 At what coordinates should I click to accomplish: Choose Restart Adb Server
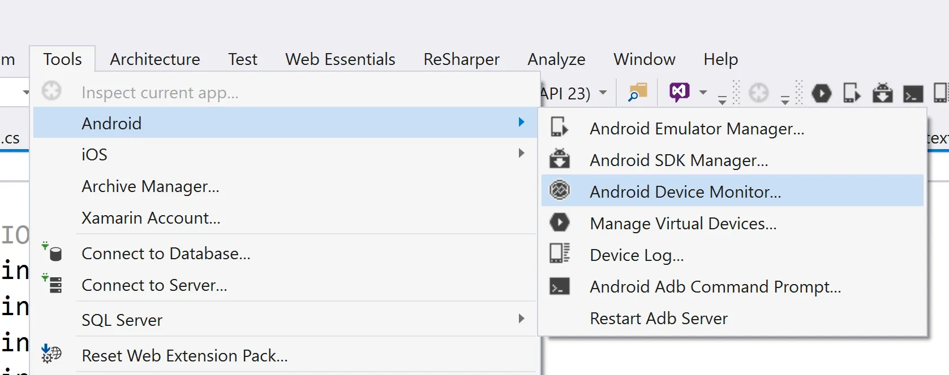coord(732,318)
